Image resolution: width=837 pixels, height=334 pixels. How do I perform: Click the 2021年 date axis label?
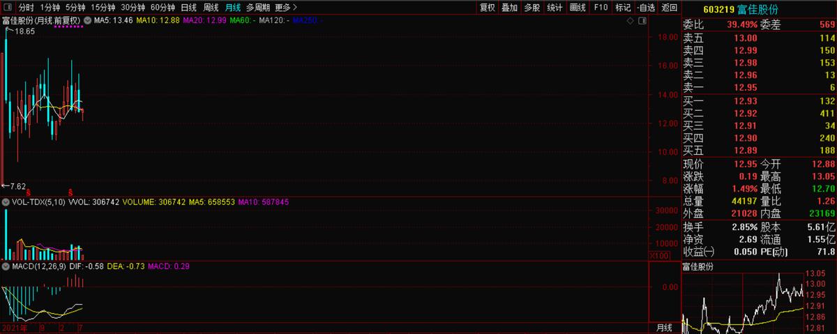[x=16, y=327]
